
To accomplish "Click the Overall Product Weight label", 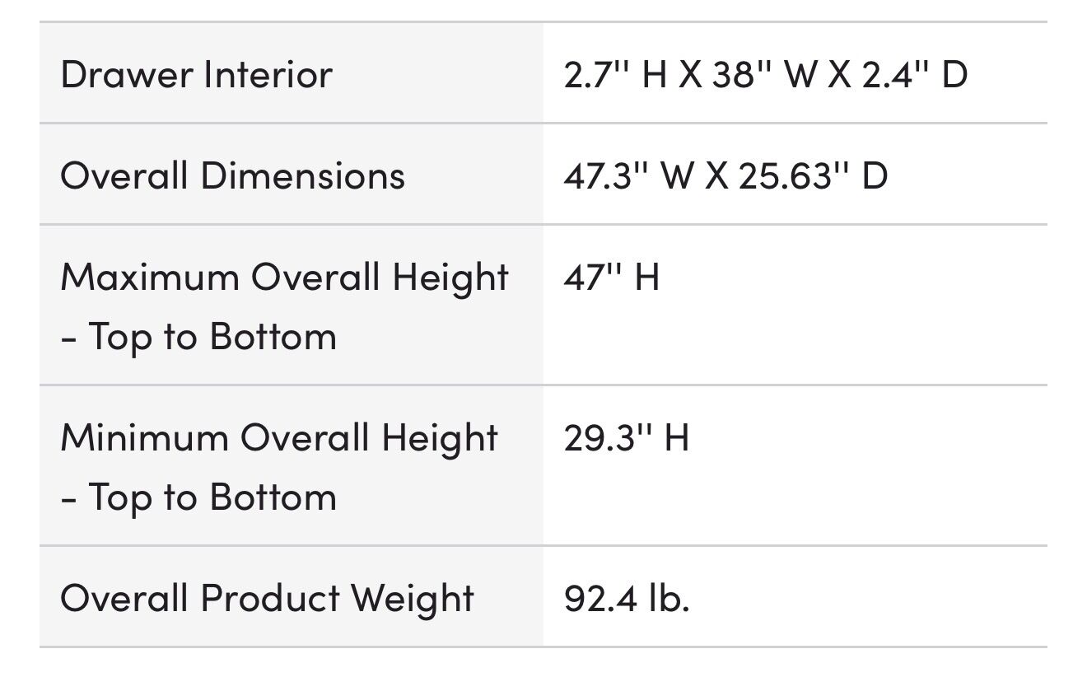I will coord(267,598).
